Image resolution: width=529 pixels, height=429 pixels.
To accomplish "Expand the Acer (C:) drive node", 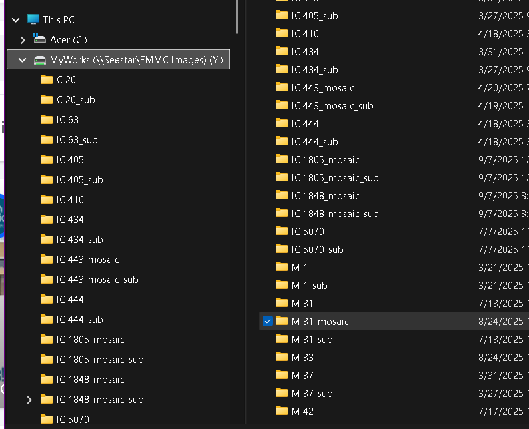I will 23,40.
